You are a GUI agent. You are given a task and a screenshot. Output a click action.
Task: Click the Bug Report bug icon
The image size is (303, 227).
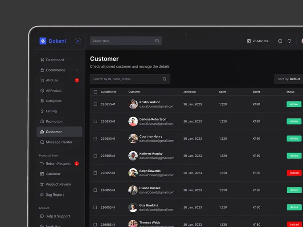click(42, 195)
